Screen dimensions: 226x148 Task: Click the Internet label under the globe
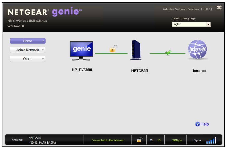(x=199, y=71)
